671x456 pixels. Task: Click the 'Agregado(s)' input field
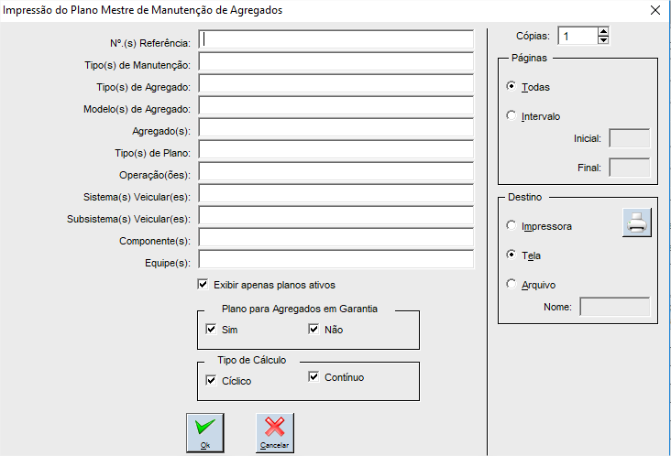[335, 128]
